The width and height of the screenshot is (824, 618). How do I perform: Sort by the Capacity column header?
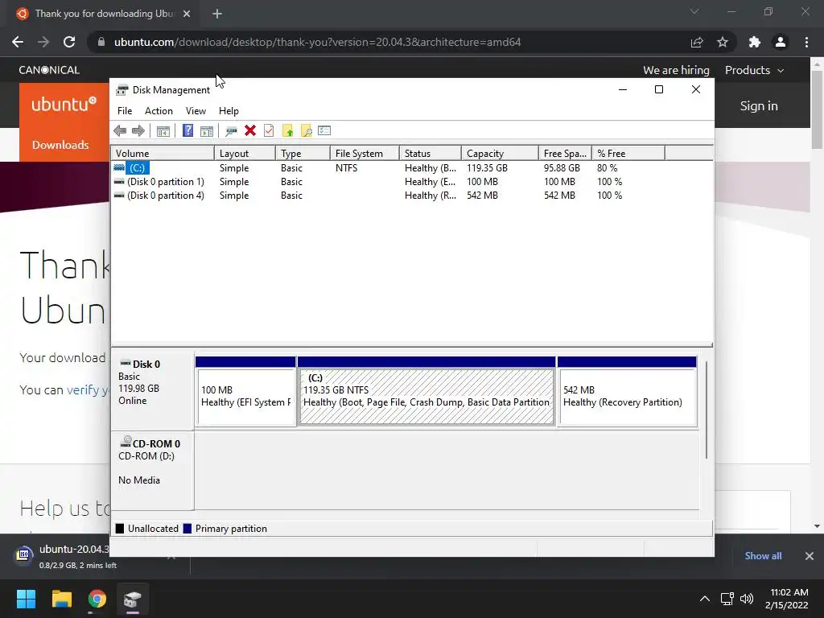[x=501, y=154]
